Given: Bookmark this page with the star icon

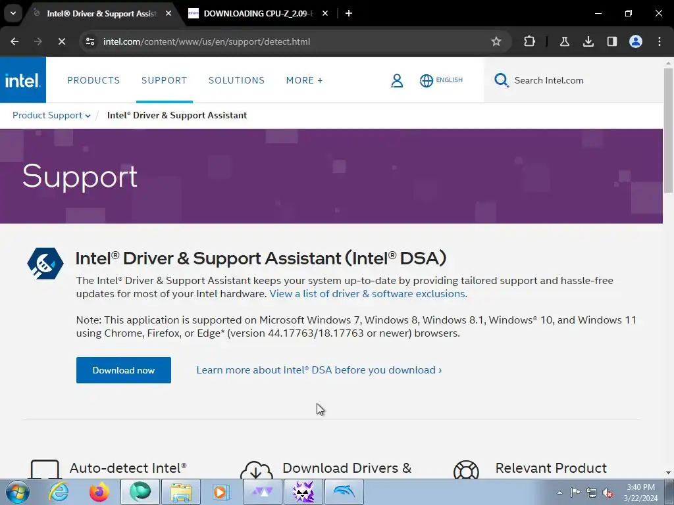Looking at the screenshot, I should (496, 41).
